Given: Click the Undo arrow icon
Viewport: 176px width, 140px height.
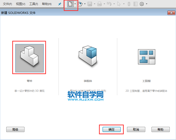Looking at the screenshot, I should pos(109,4).
